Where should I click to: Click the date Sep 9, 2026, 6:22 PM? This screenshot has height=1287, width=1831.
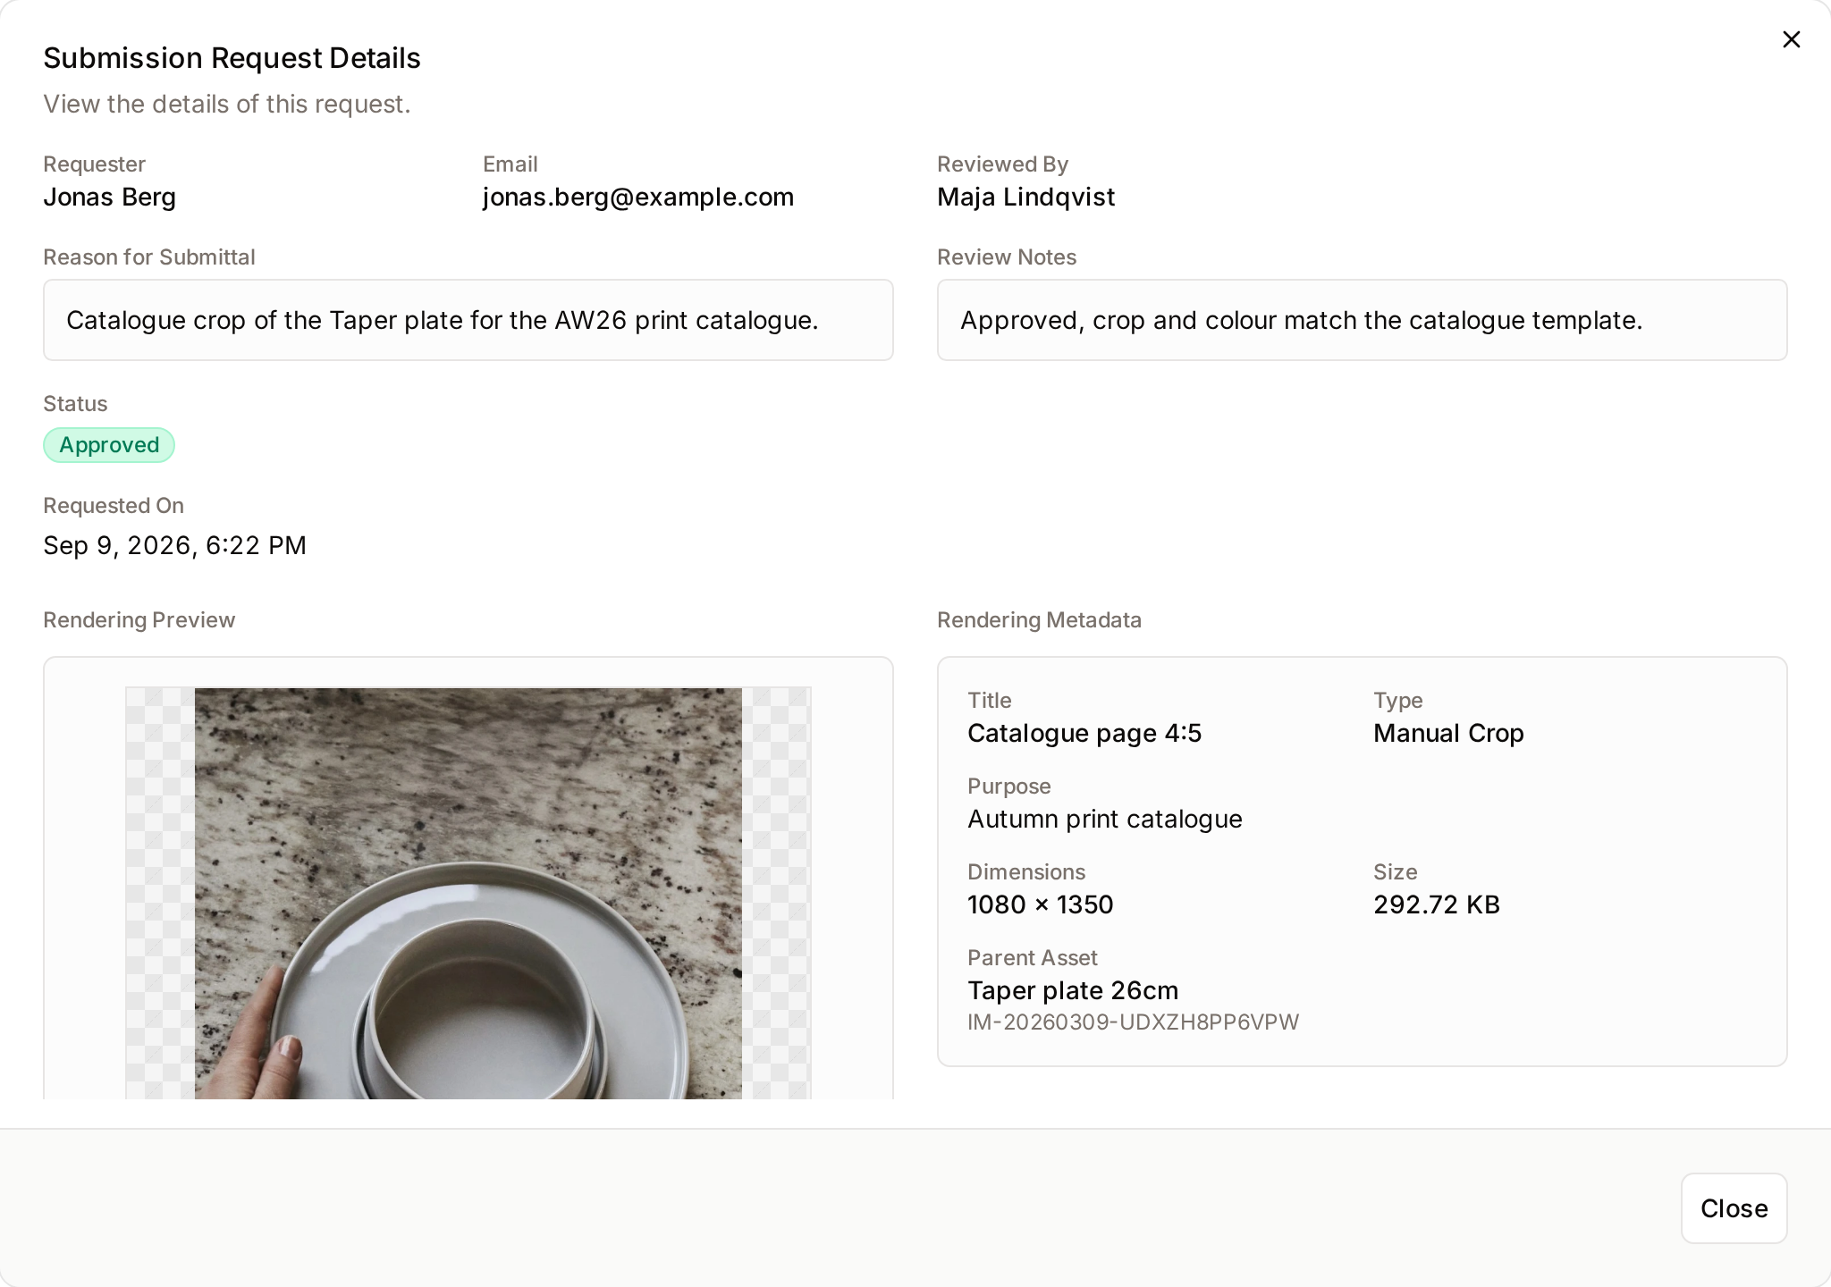click(x=175, y=545)
